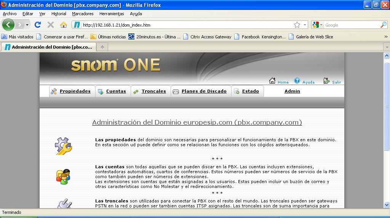This screenshot has width=390, height=218.
Task: Bookmark this page with the star icon
Action: coord(297,25)
